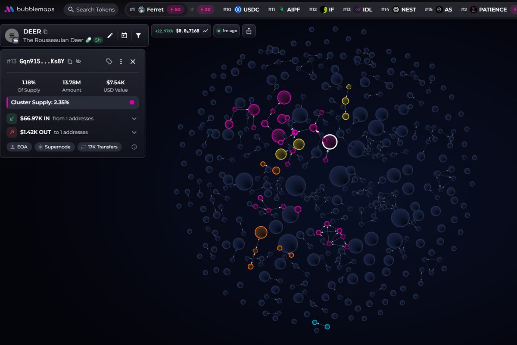Click the 1m ago refresh status

[x=227, y=31]
